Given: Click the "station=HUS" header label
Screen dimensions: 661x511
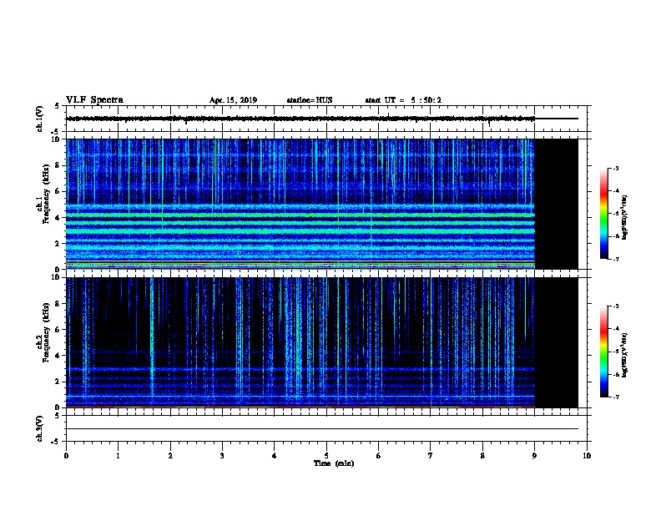Looking at the screenshot, I should [x=310, y=100].
